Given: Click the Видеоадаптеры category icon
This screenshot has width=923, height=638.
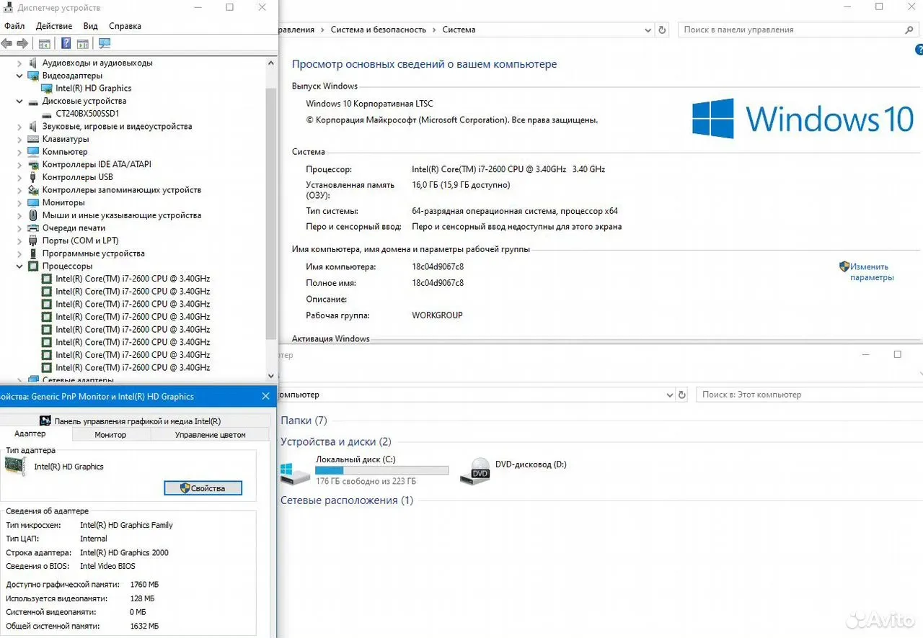Looking at the screenshot, I should pos(33,76).
